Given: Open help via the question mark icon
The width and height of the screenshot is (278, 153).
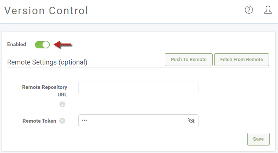Looking at the screenshot, I should (249, 10).
